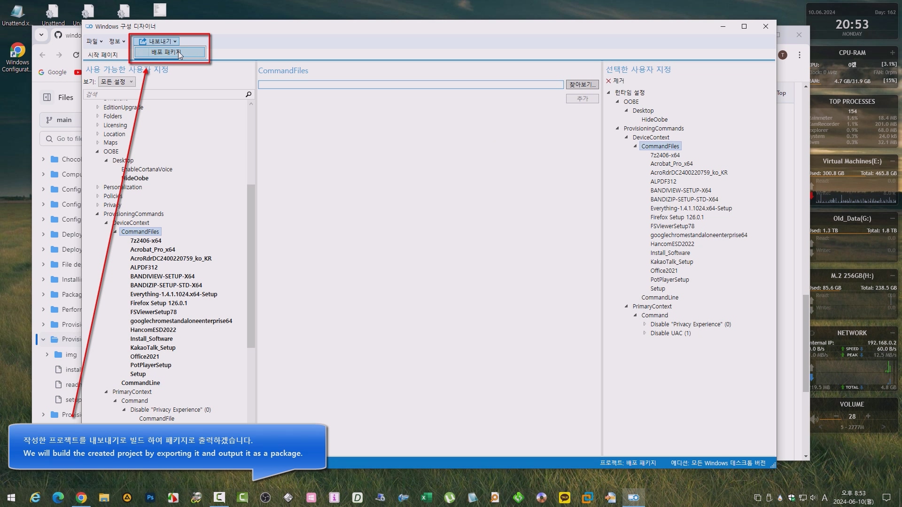Click the 찾아보기 browse button
This screenshot has width=902, height=507.
582,84
